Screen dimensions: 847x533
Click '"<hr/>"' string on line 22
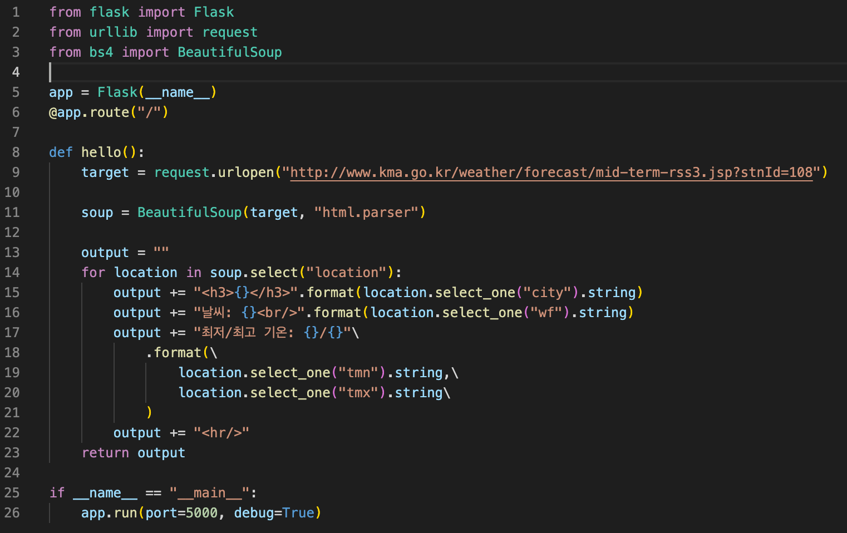tap(221, 433)
